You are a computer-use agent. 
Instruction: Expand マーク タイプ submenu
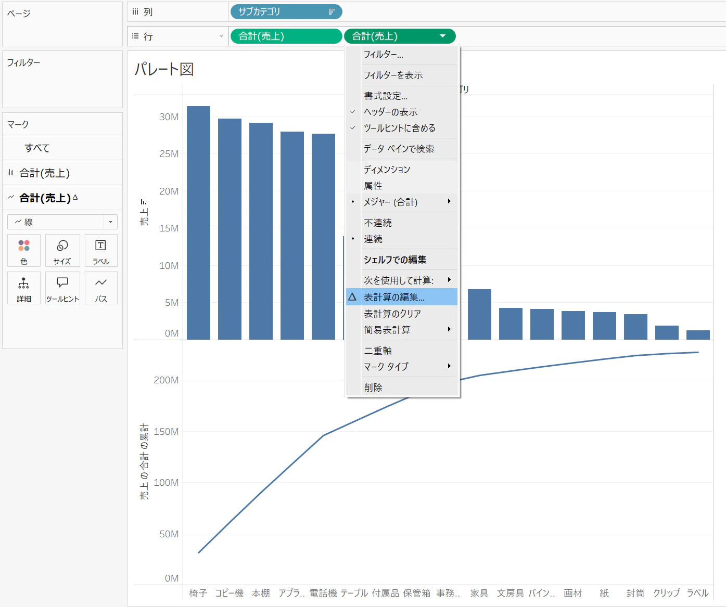(402, 366)
